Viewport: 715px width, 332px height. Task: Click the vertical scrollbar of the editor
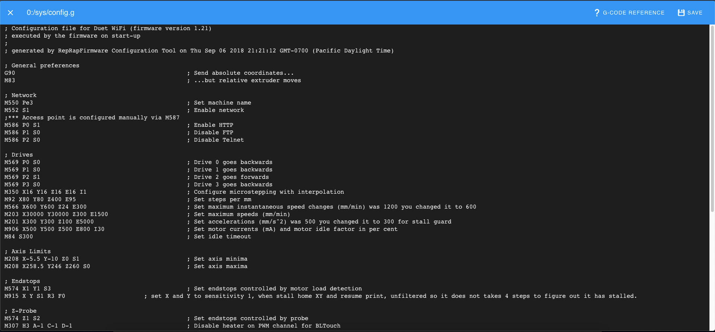pyautogui.click(x=712, y=119)
